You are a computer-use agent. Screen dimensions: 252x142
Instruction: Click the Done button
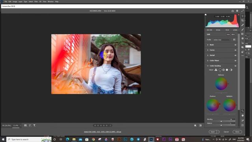(x=237, y=132)
